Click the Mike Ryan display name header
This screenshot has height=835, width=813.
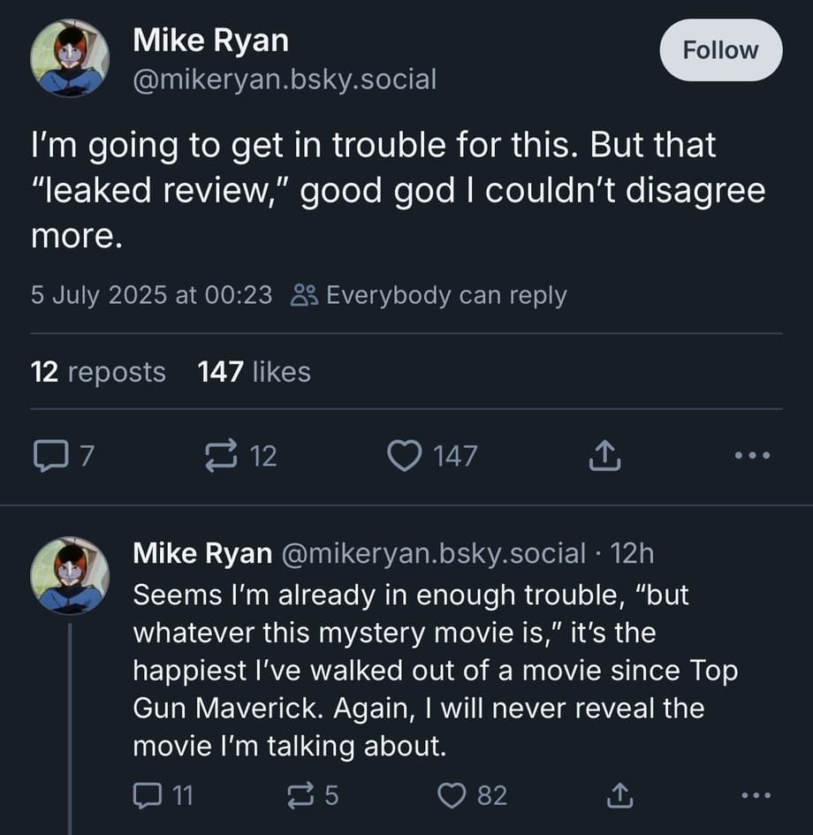coord(210,39)
